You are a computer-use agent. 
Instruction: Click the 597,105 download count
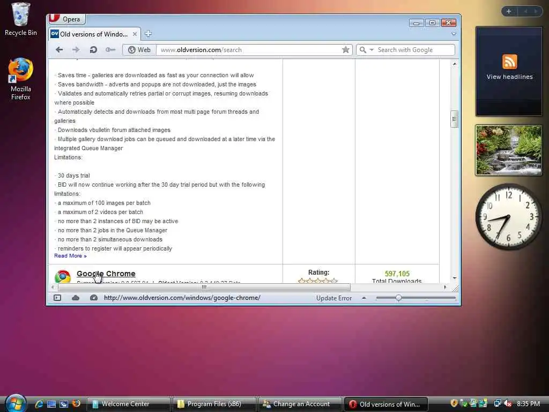[x=397, y=274]
